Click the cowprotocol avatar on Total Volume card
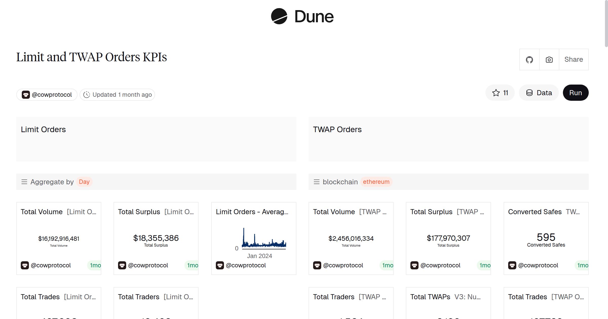The width and height of the screenshot is (608, 319). [25, 265]
